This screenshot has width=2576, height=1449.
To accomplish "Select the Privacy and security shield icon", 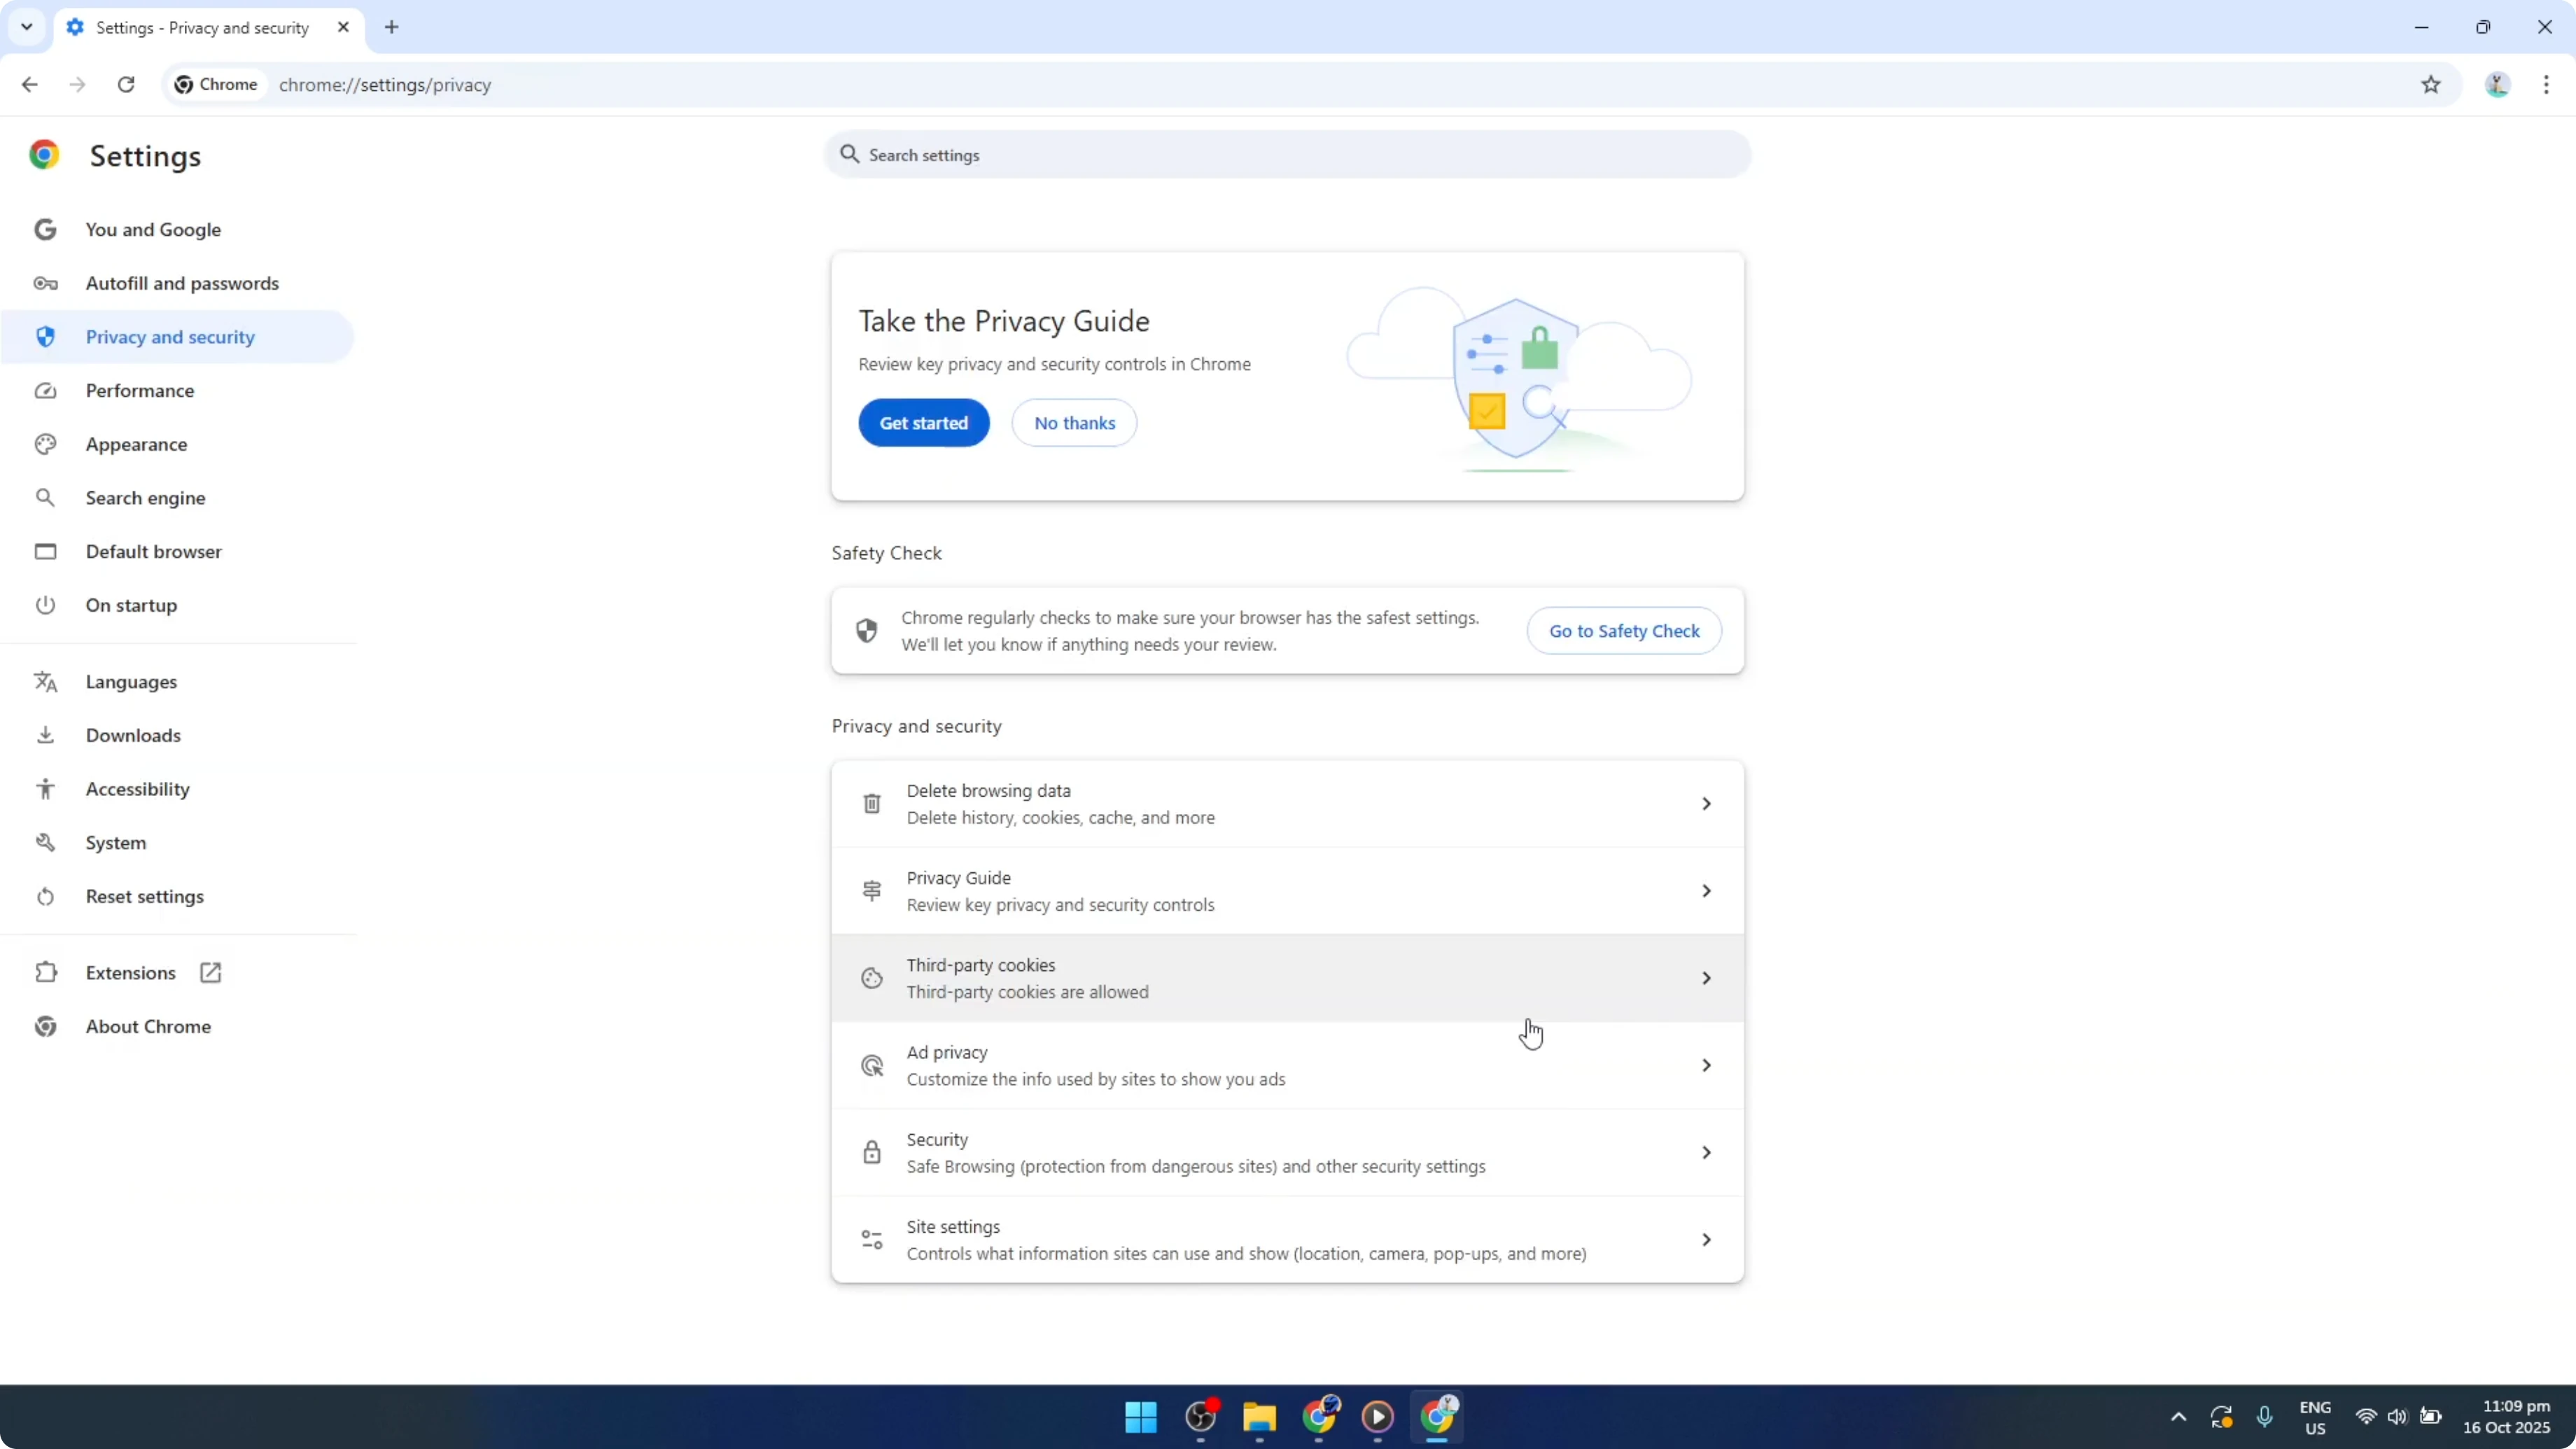I will [x=45, y=337].
